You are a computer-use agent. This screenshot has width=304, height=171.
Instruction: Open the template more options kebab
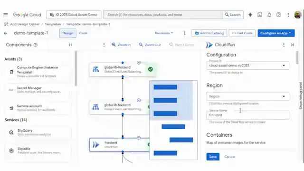click(x=185, y=33)
